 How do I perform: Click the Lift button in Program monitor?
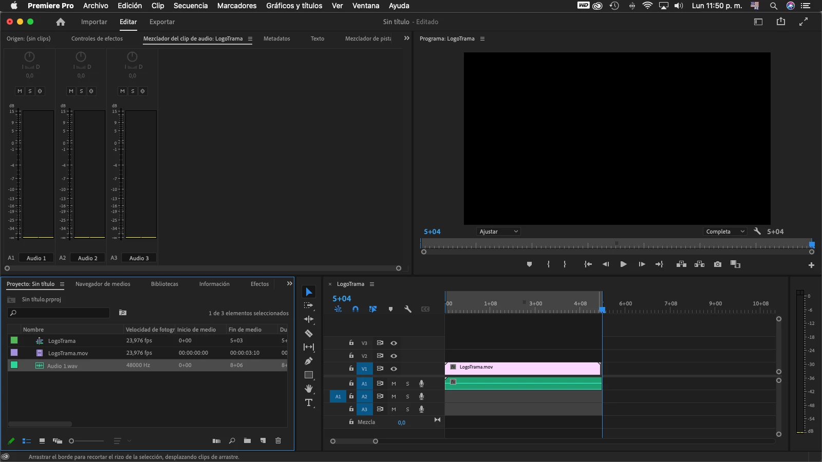[682, 264]
